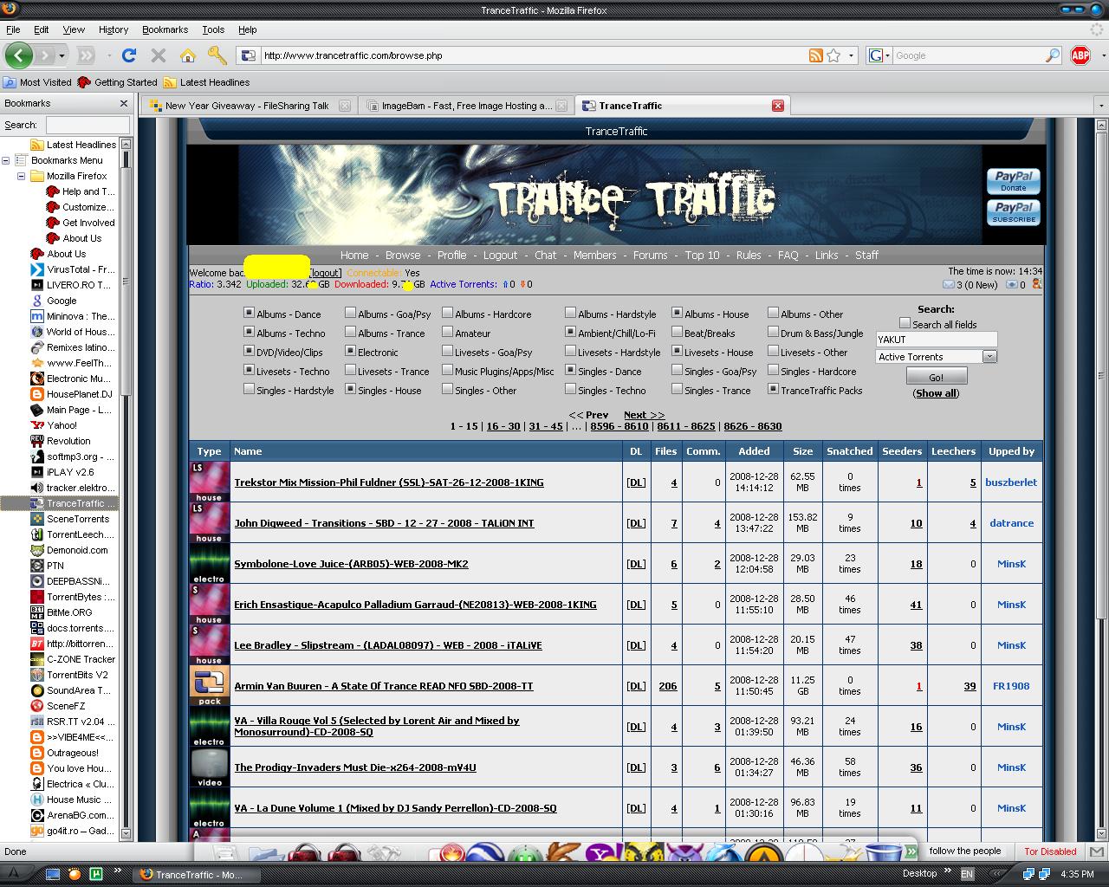Open the File menu
1109x887 pixels.
pos(13,29)
